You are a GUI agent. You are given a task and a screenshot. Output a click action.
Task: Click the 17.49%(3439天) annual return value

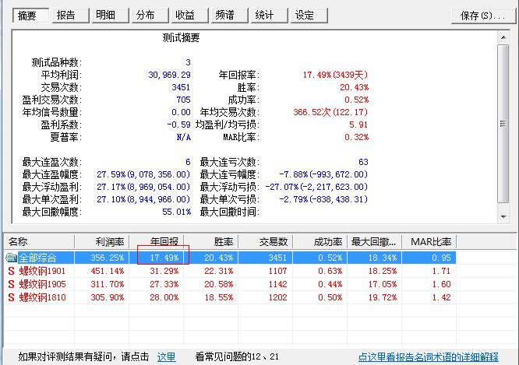pos(335,75)
